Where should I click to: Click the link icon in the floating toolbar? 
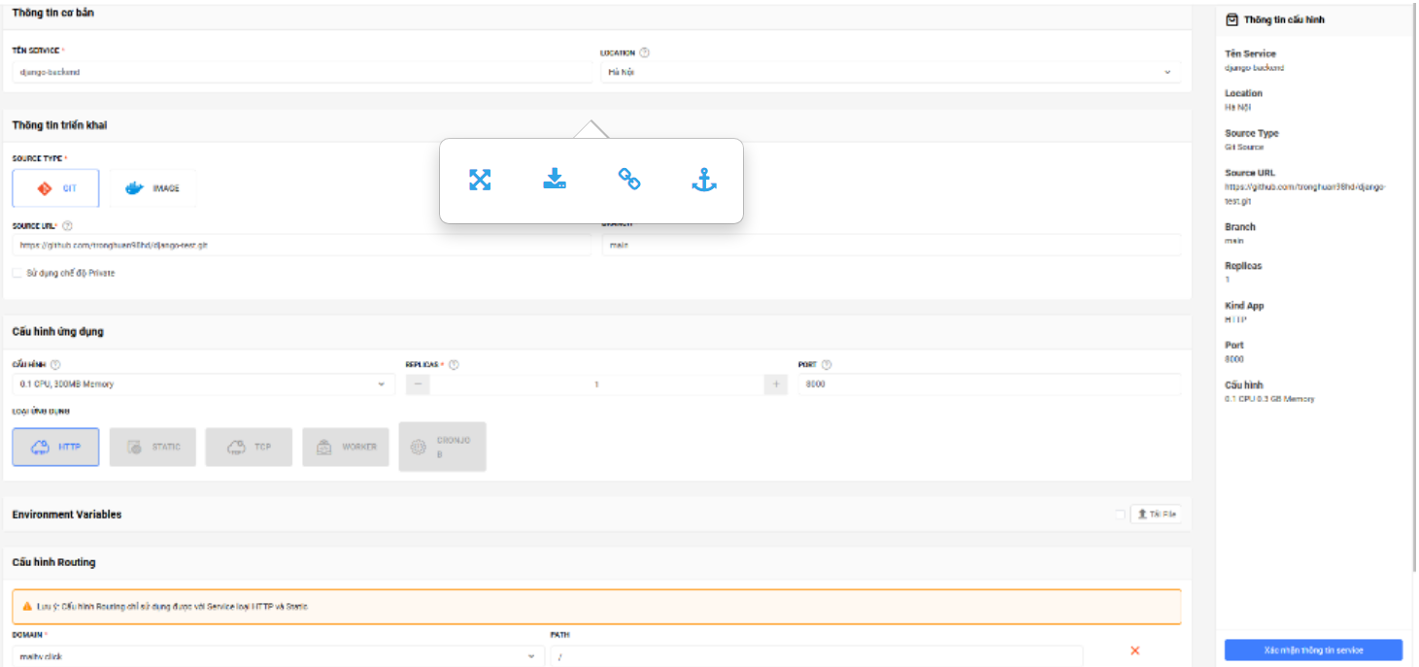pos(629,180)
